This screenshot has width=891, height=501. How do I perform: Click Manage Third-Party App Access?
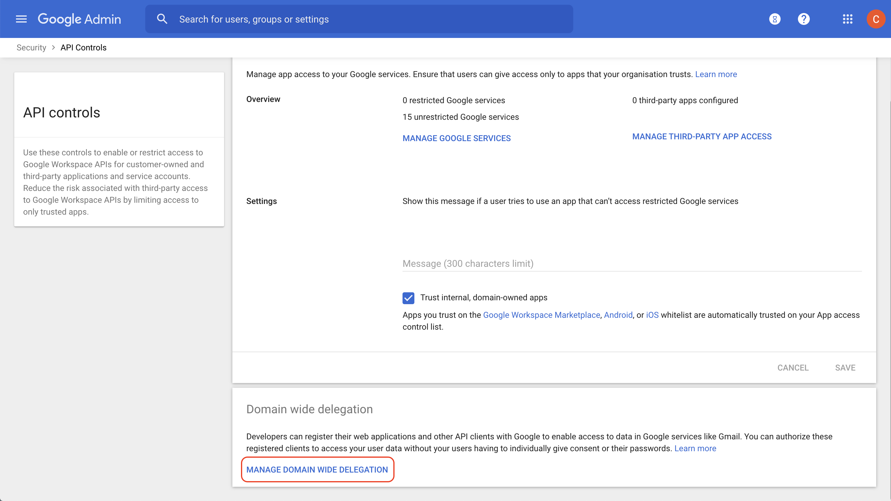pyautogui.click(x=702, y=136)
